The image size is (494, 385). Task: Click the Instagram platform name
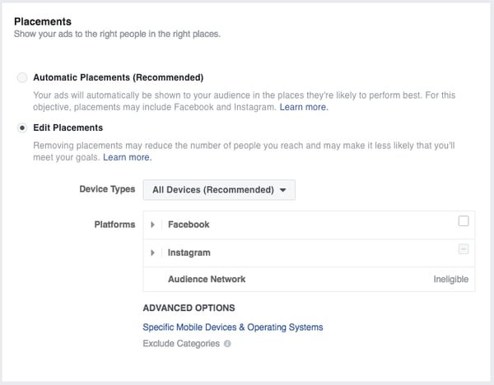(x=189, y=253)
